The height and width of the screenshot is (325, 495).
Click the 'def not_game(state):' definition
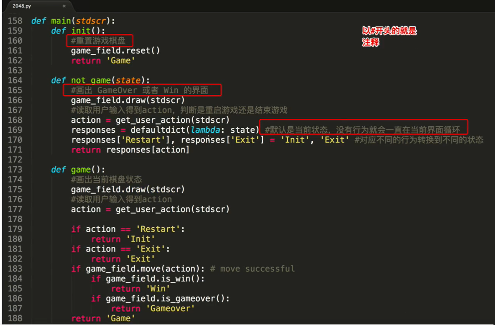pyautogui.click(x=100, y=80)
